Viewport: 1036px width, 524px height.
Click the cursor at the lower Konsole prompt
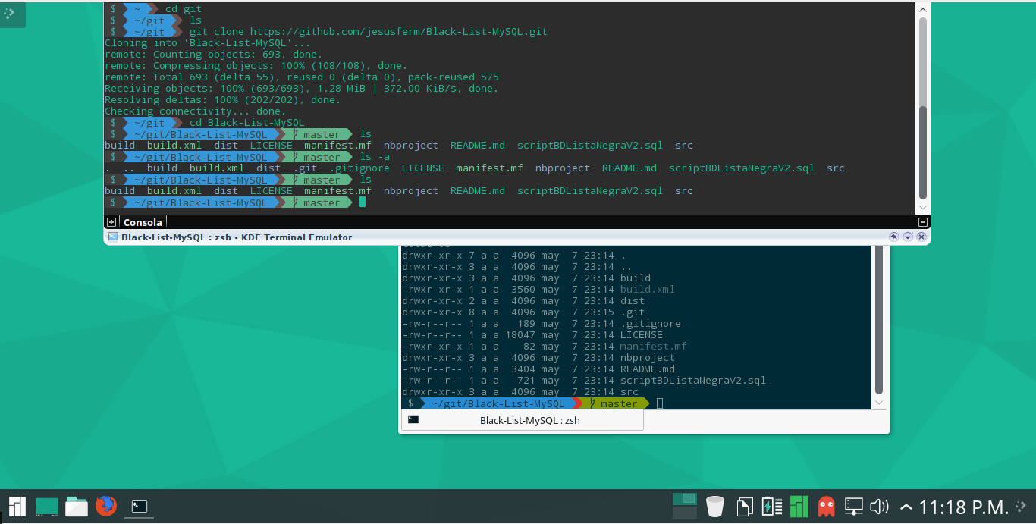tap(660, 403)
